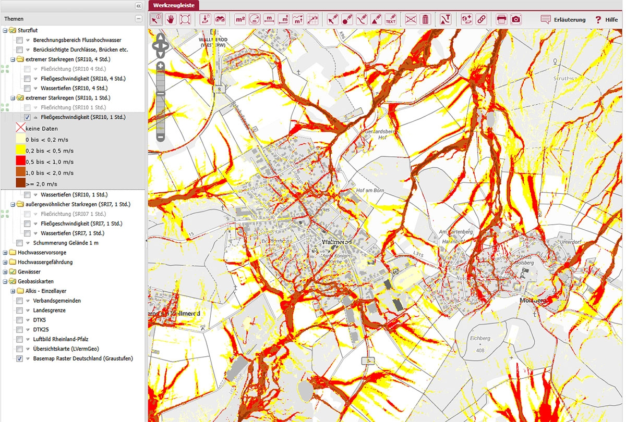
Task: Open the Erläuterung explanation
Action: point(563,20)
